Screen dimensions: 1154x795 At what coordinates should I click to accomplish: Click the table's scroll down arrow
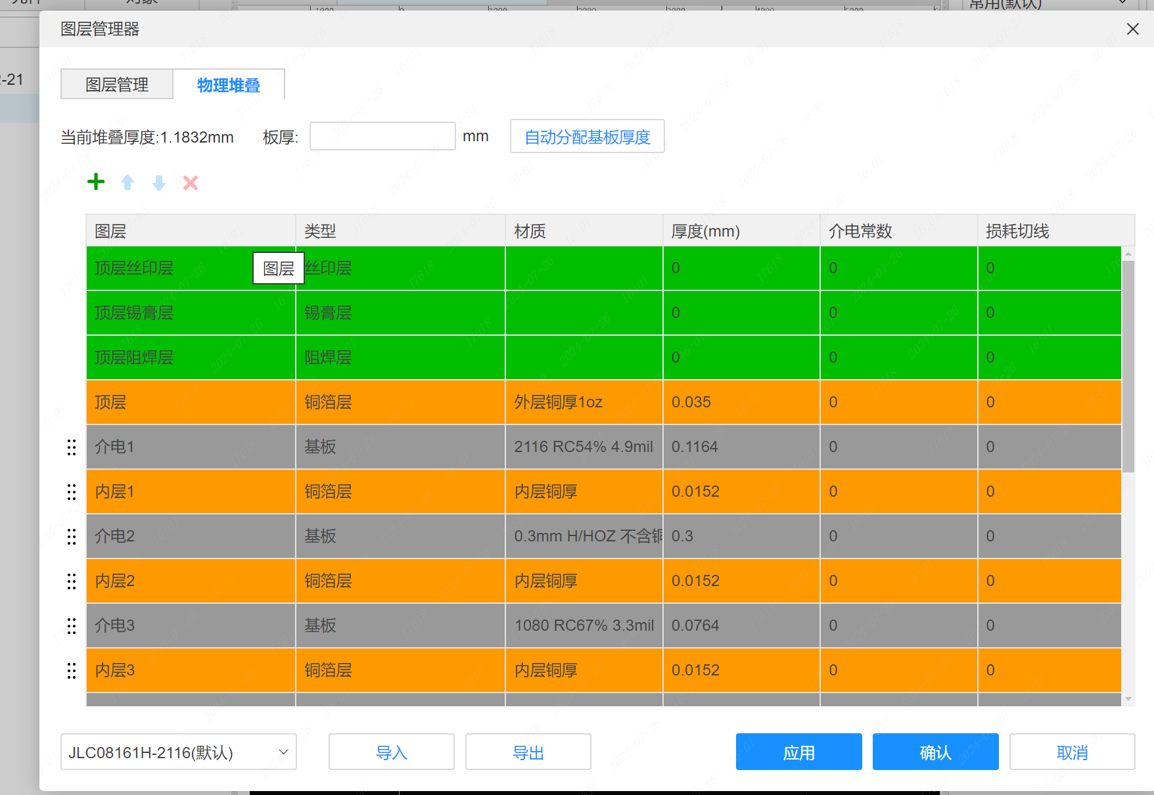[x=1128, y=699]
